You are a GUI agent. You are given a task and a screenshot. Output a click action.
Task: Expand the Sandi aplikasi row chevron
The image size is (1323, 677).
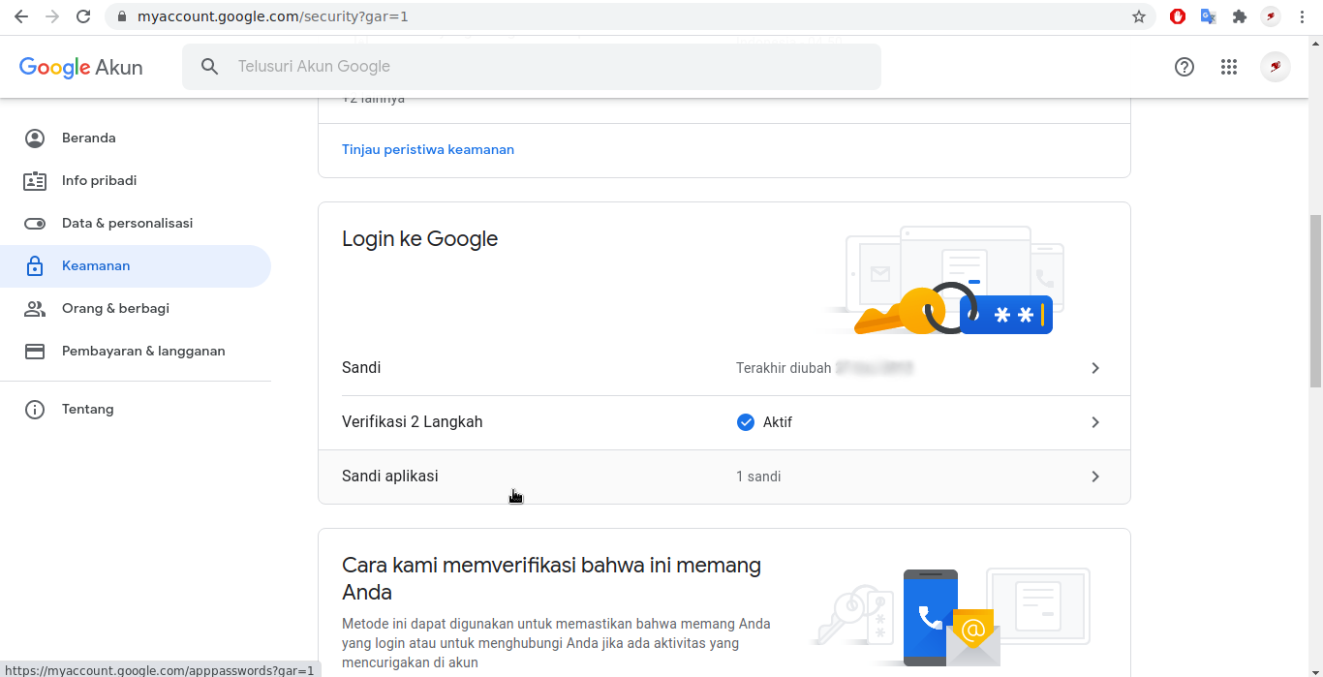pyautogui.click(x=1095, y=477)
